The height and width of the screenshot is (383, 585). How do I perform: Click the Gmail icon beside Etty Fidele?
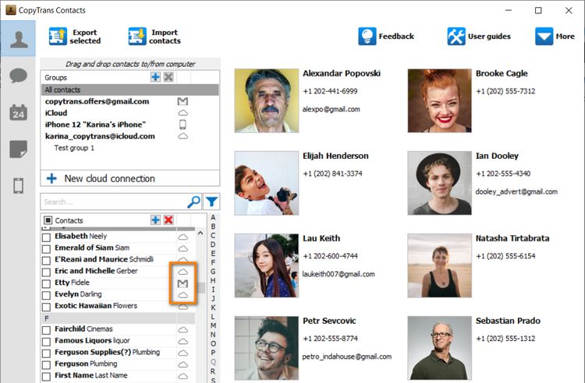[183, 283]
